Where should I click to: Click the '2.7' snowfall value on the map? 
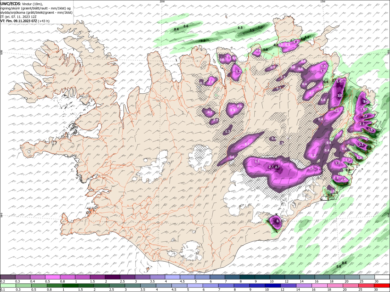(x=277, y=167)
